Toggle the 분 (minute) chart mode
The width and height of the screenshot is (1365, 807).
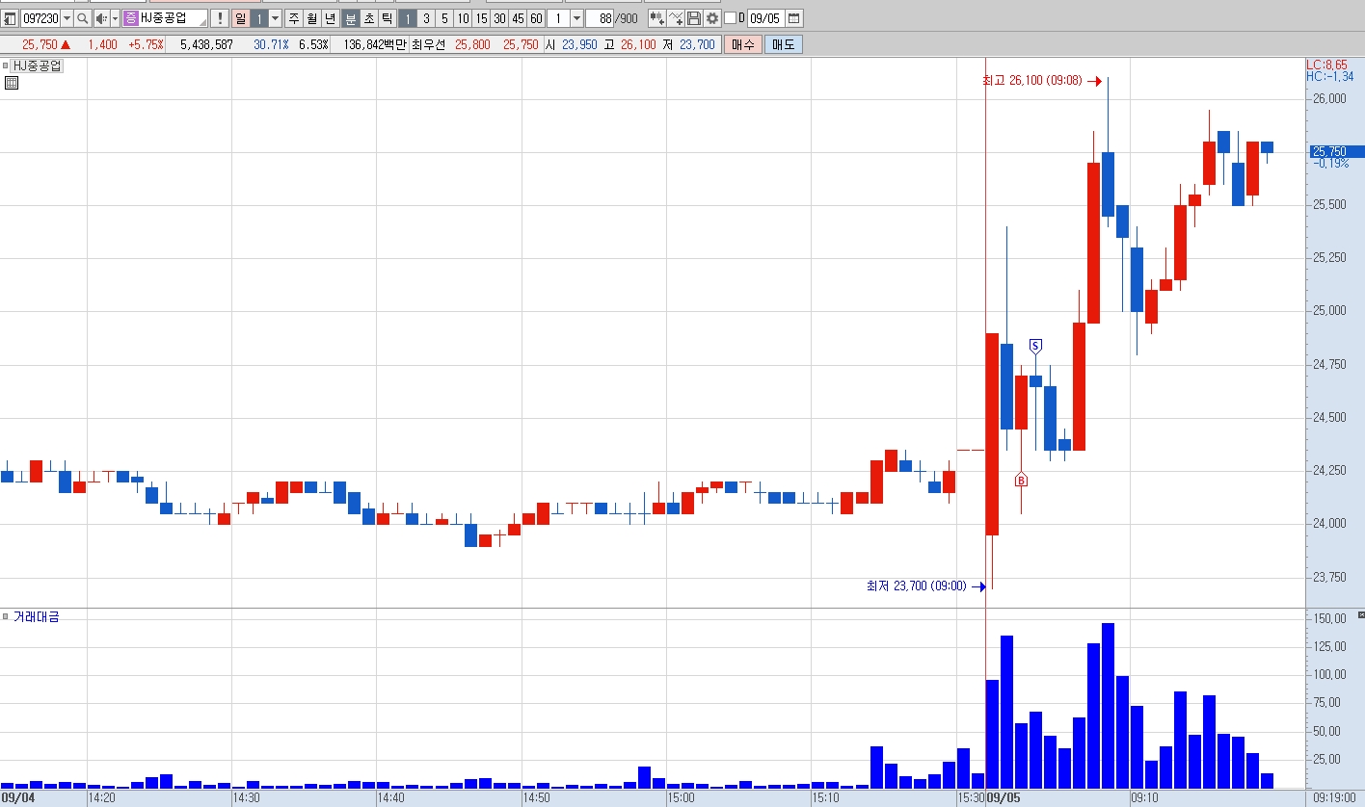[x=350, y=18]
